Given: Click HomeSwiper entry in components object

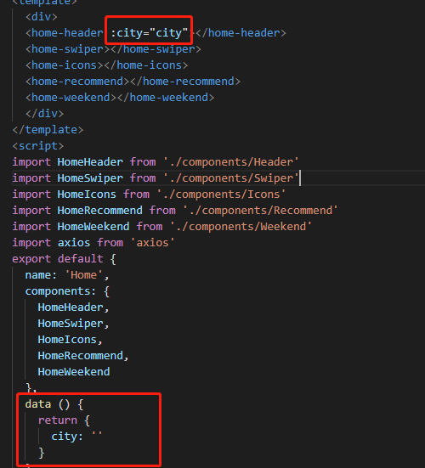Looking at the screenshot, I should [71, 323].
